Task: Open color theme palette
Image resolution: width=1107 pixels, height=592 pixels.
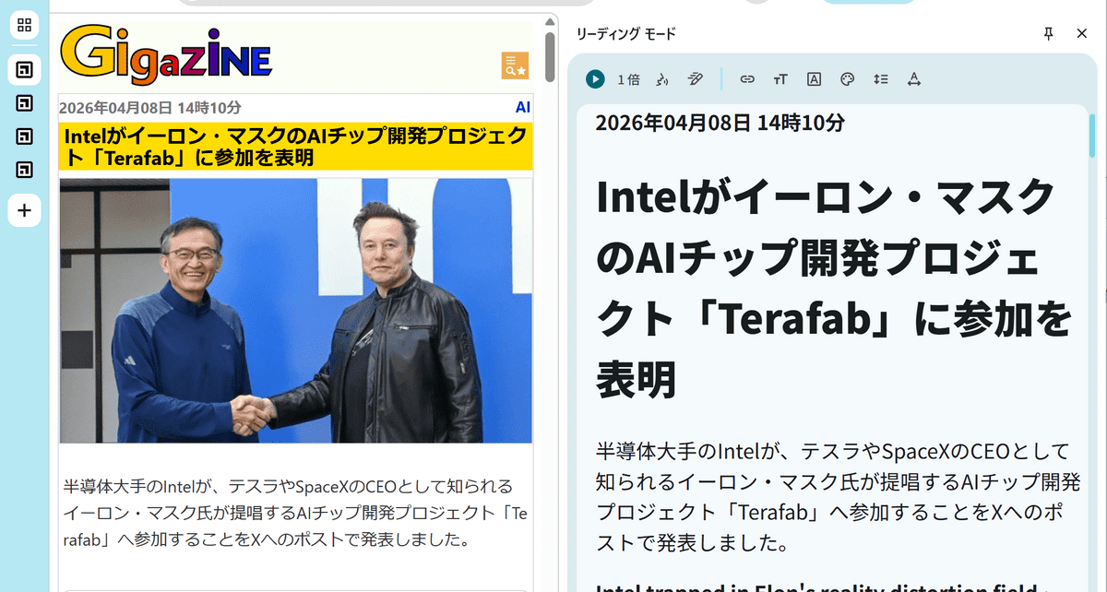Action: coord(847,79)
